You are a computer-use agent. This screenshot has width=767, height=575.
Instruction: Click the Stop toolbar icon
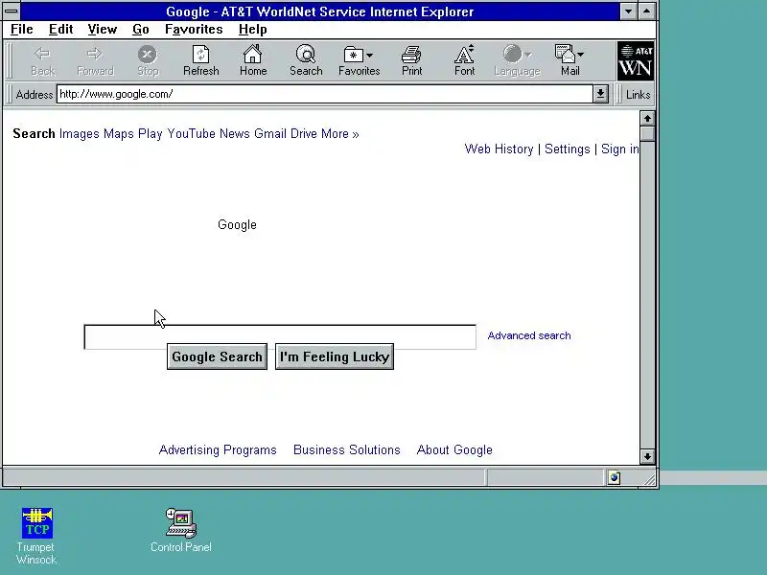tap(148, 54)
